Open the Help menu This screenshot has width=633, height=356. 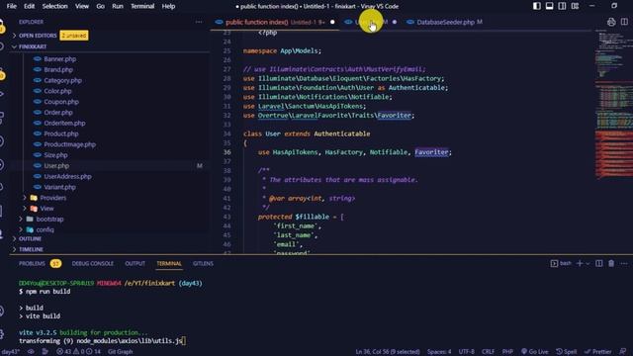point(168,6)
